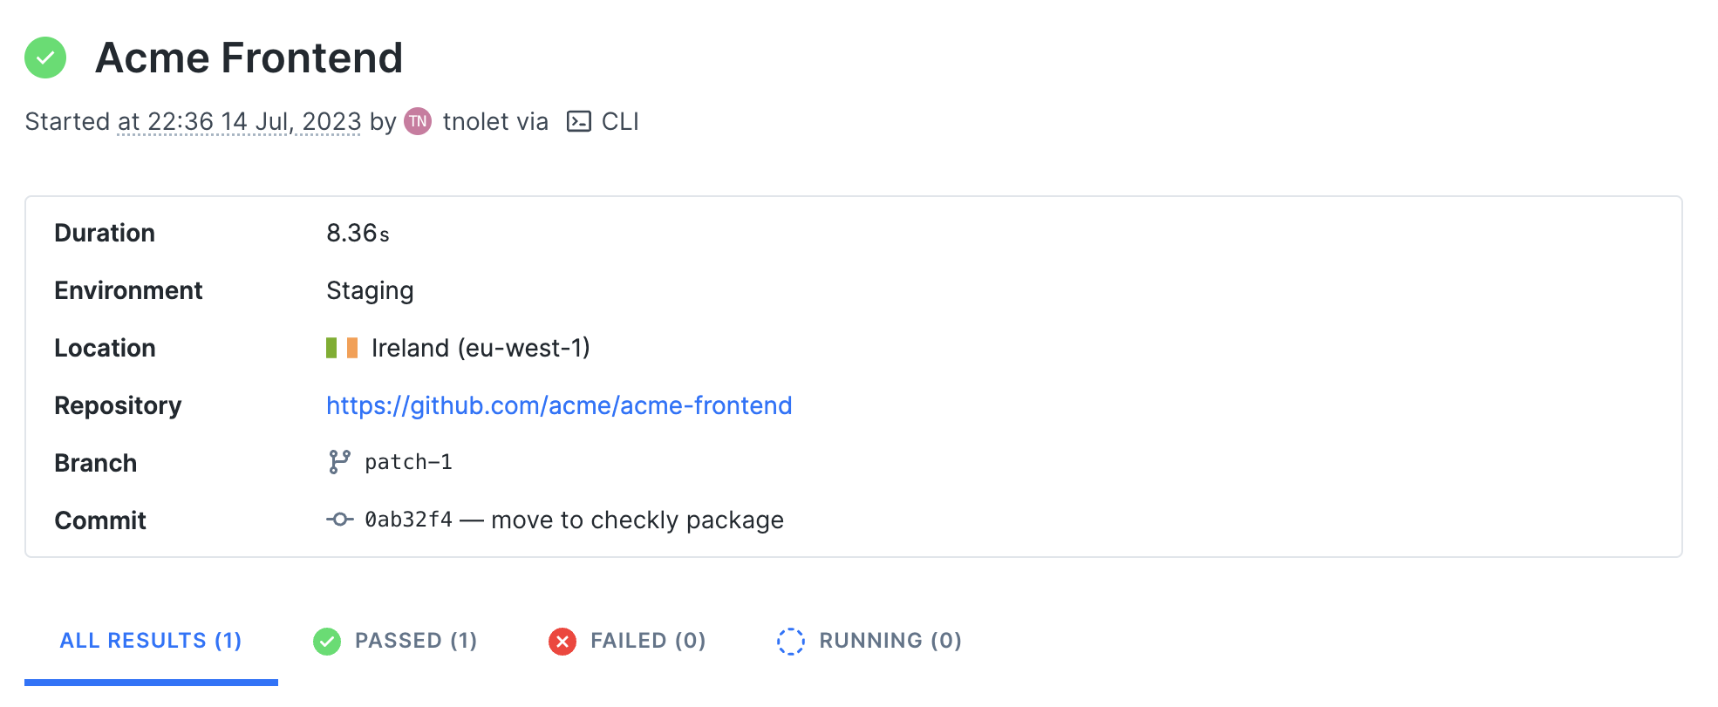Click the green passed checkmark icon
The image size is (1718, 707).
[x=327, y=641]
